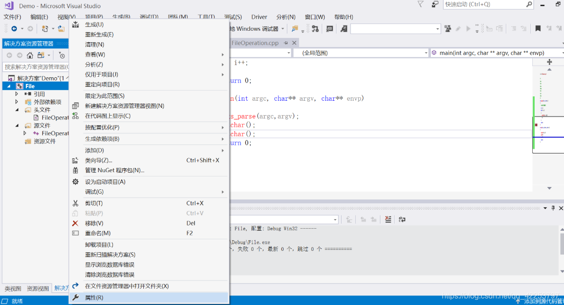Select Rebuild (重新生成) entry

click(x=149, y=35)
